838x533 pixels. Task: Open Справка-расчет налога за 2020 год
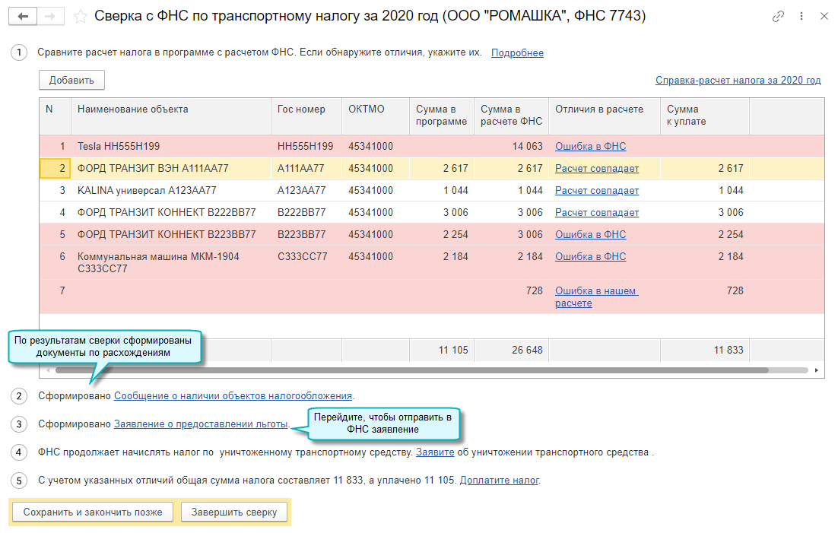pyautogui.click(x=738, y=80)
